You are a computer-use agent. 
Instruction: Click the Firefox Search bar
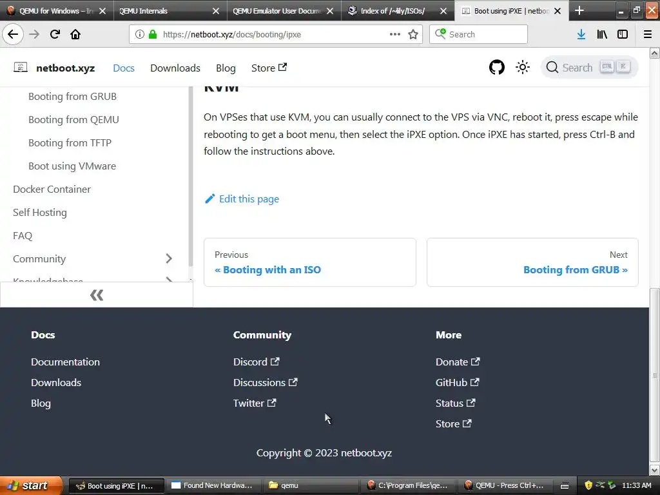tap(478, 34)
